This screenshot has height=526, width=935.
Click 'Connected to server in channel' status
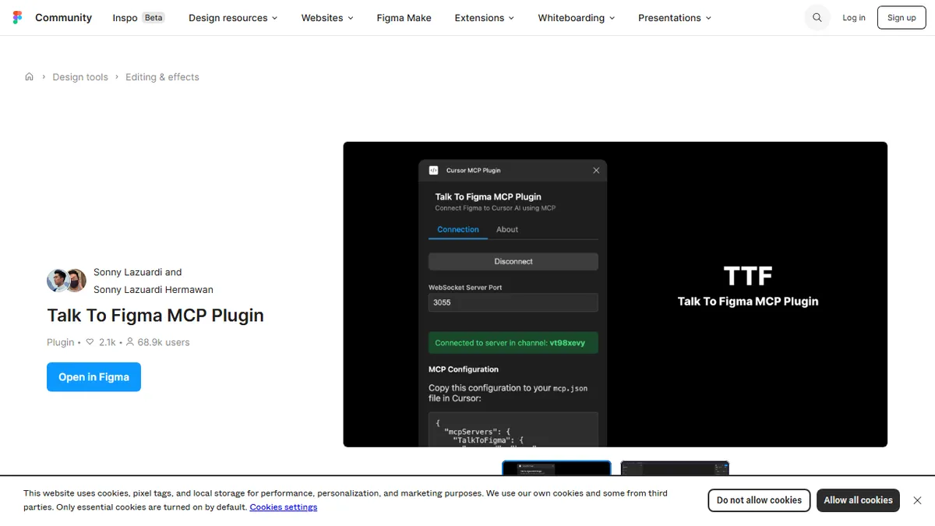[513, 343]
